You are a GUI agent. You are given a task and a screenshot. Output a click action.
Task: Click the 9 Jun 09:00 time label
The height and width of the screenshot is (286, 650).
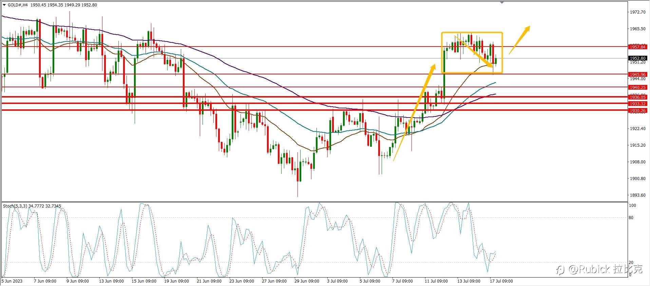click(x=78, y=281)
